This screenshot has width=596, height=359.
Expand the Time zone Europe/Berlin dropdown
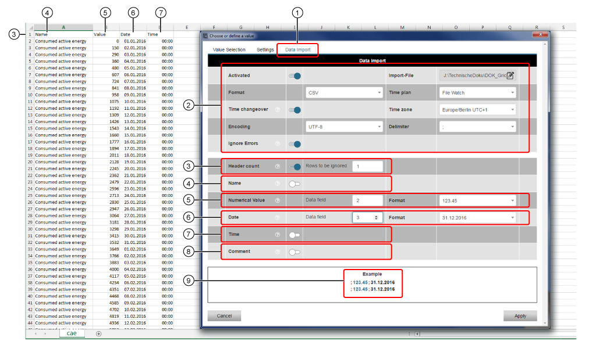tap(477, 110)
